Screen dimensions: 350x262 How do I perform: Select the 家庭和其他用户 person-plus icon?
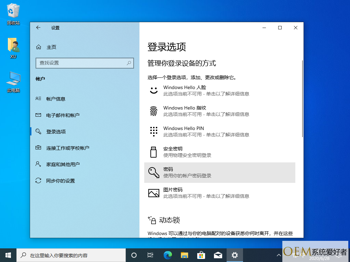click(x=38, y=164)
